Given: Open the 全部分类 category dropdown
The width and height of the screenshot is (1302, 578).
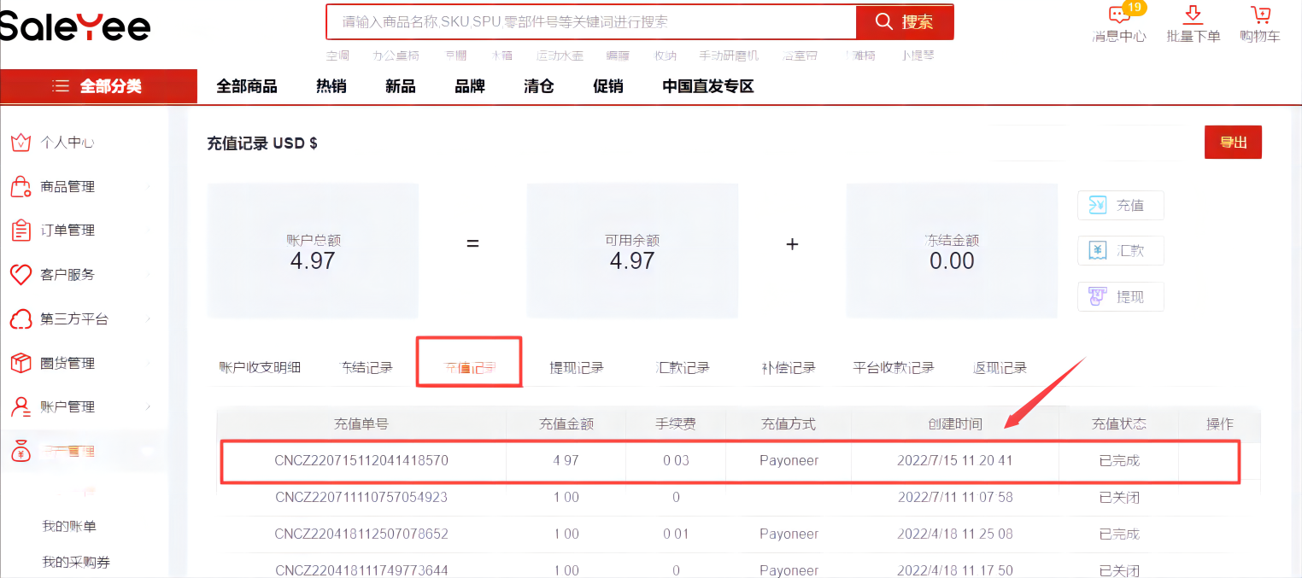Looking at the screenshot, I should point(98,86).
